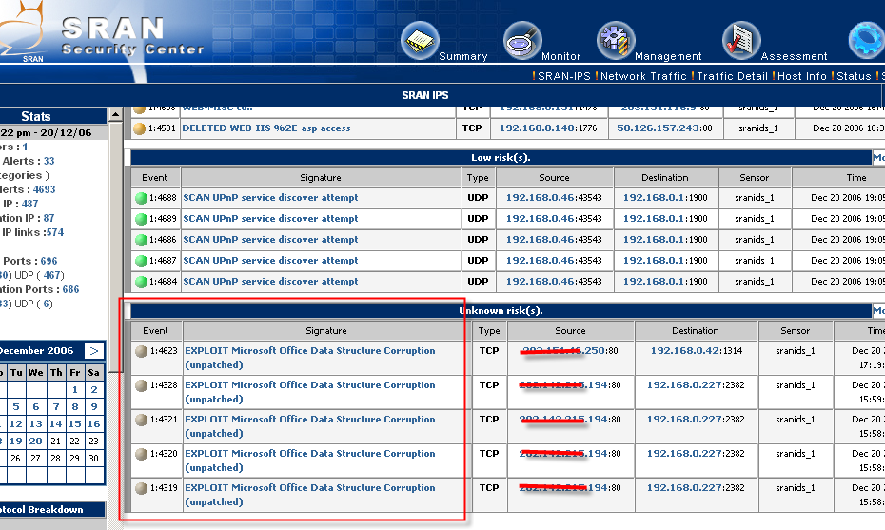Click the vertical scrollbar thumb

pos(115,247)
